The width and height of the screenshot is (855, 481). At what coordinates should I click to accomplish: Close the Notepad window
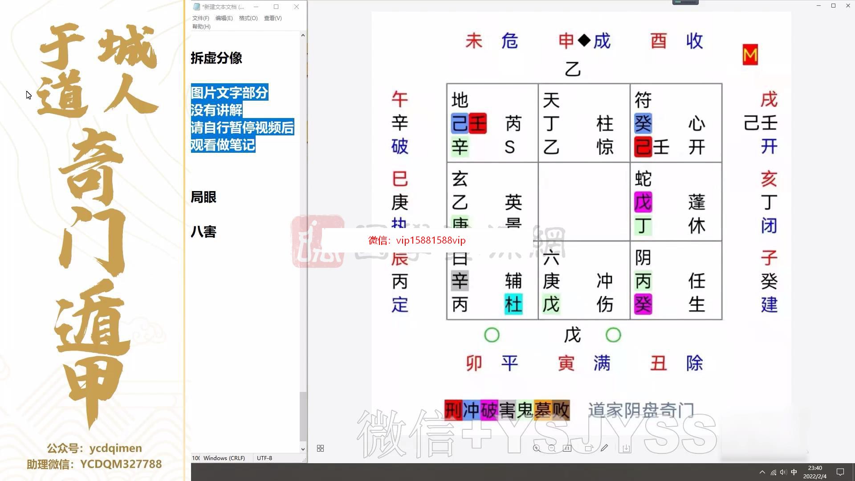pos(297,7)
